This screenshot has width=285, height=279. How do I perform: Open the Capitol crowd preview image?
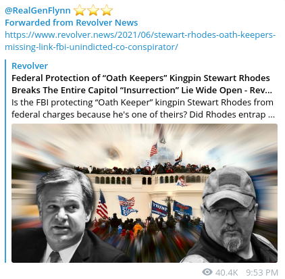coord(145,193)
